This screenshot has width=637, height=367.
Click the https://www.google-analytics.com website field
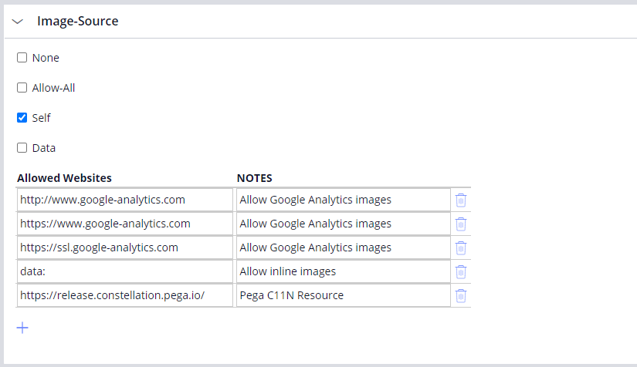coord(124,224)
